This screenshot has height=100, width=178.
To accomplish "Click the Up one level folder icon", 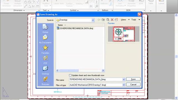I will (103, 20).
